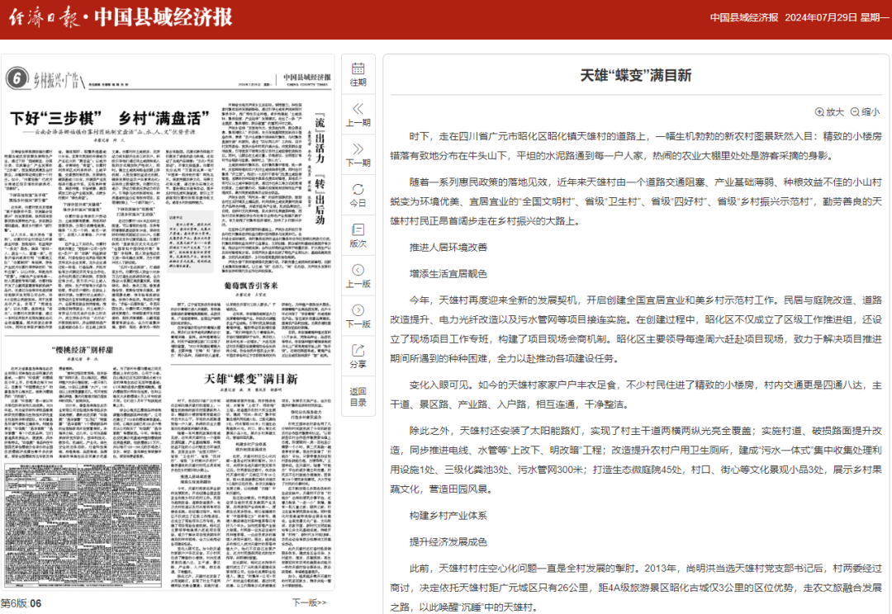Viewport: 892px width, 614px height.
Task: Go to previous issue via 上一期 icon
Action: point(358,109)
